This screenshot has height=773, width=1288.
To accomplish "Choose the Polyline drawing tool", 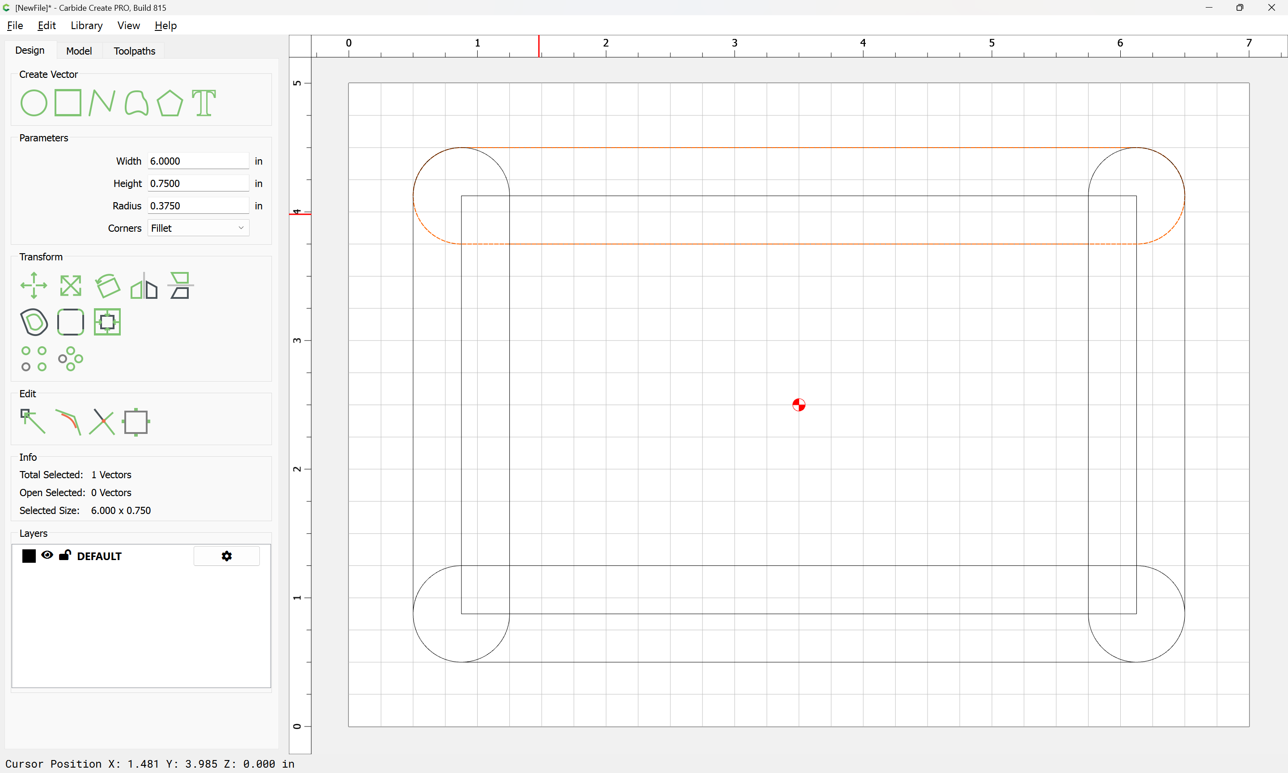I will tap(102, 102).
